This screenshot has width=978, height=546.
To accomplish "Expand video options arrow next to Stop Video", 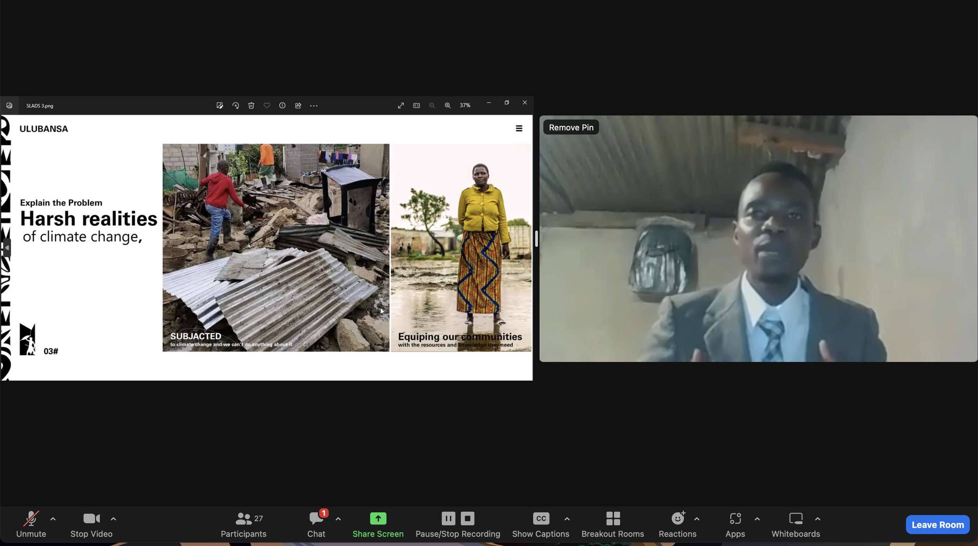I will pyautogui.click(x=113, y=519).
